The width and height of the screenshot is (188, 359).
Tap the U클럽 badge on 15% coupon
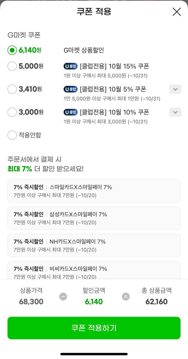pyautogui.click(x=70, y=66)
